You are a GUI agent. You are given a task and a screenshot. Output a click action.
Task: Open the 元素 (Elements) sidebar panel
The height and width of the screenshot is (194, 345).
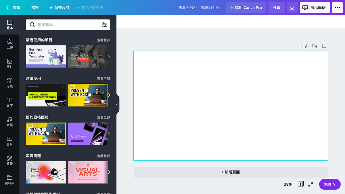point(9,83)
